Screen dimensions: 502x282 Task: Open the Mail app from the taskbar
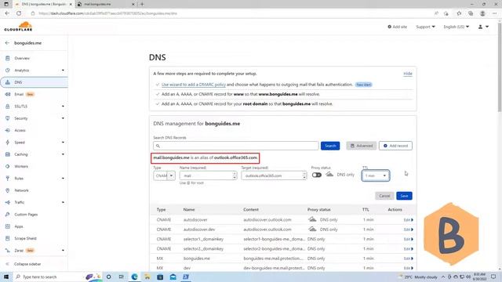click(173, 277)
